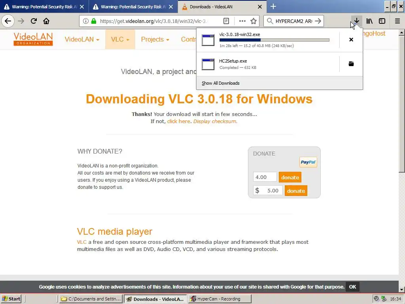Image resolution: width=405 pixels, height=304 pixels.
Task: Switch to second Warning: Potential Security Risk tab
Action: click(x=133, y=7)
